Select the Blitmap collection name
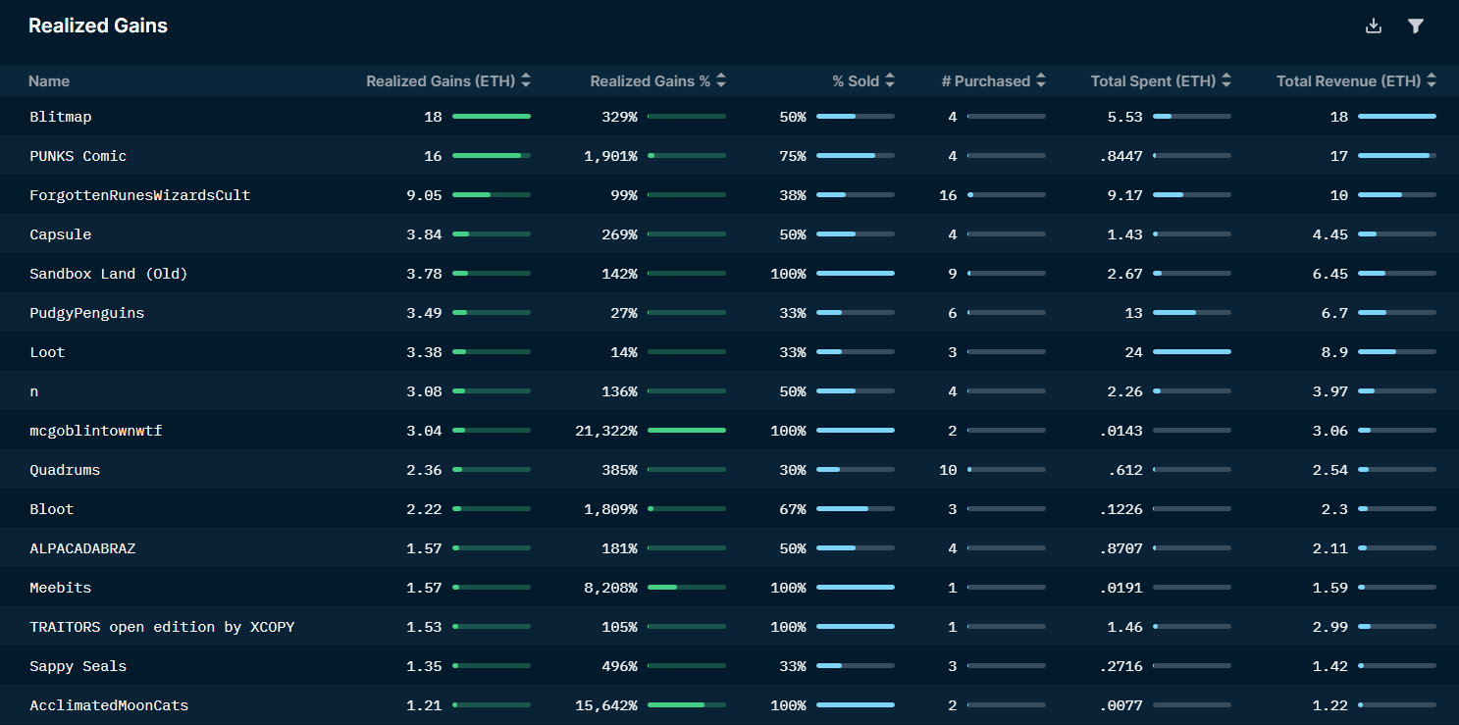 (x=61, y=117)
